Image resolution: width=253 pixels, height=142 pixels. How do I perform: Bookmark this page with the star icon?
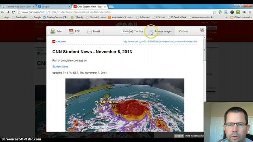[214, 12]
